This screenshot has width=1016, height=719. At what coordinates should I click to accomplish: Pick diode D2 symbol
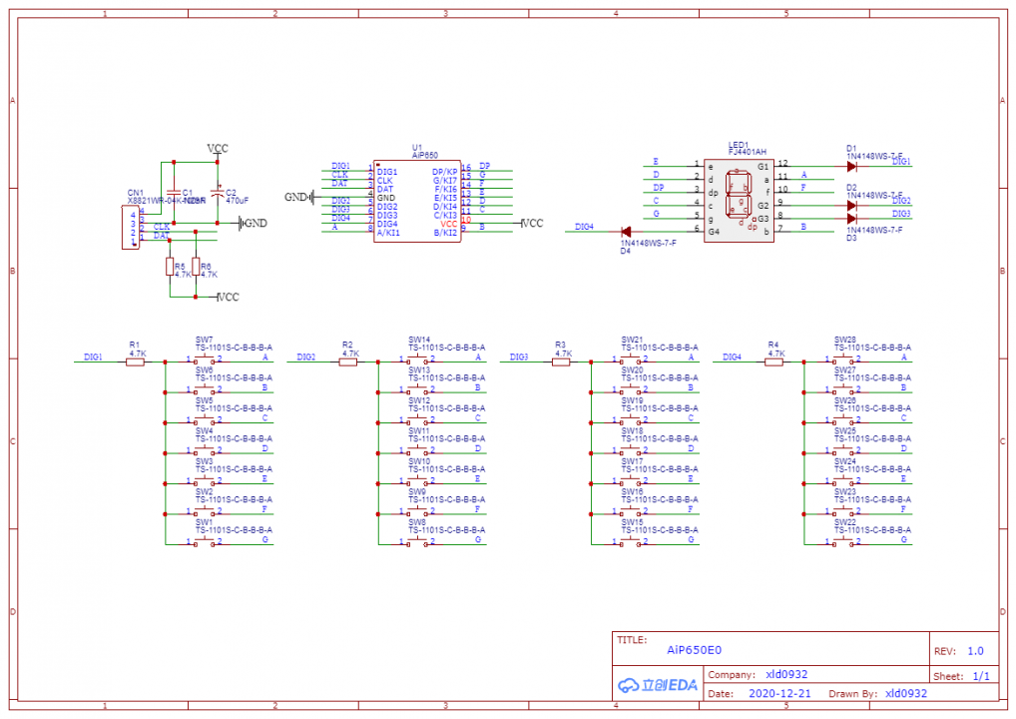852,206
